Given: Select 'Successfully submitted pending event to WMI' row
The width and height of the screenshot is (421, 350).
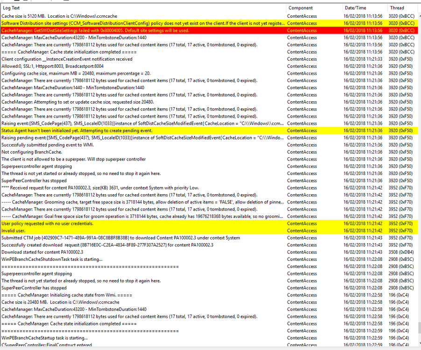Looking at the screenshot, I should point(209,145).
